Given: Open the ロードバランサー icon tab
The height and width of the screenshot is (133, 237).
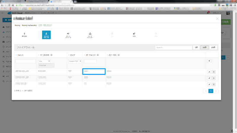Looking at the screenshot, I should (90, 35).
